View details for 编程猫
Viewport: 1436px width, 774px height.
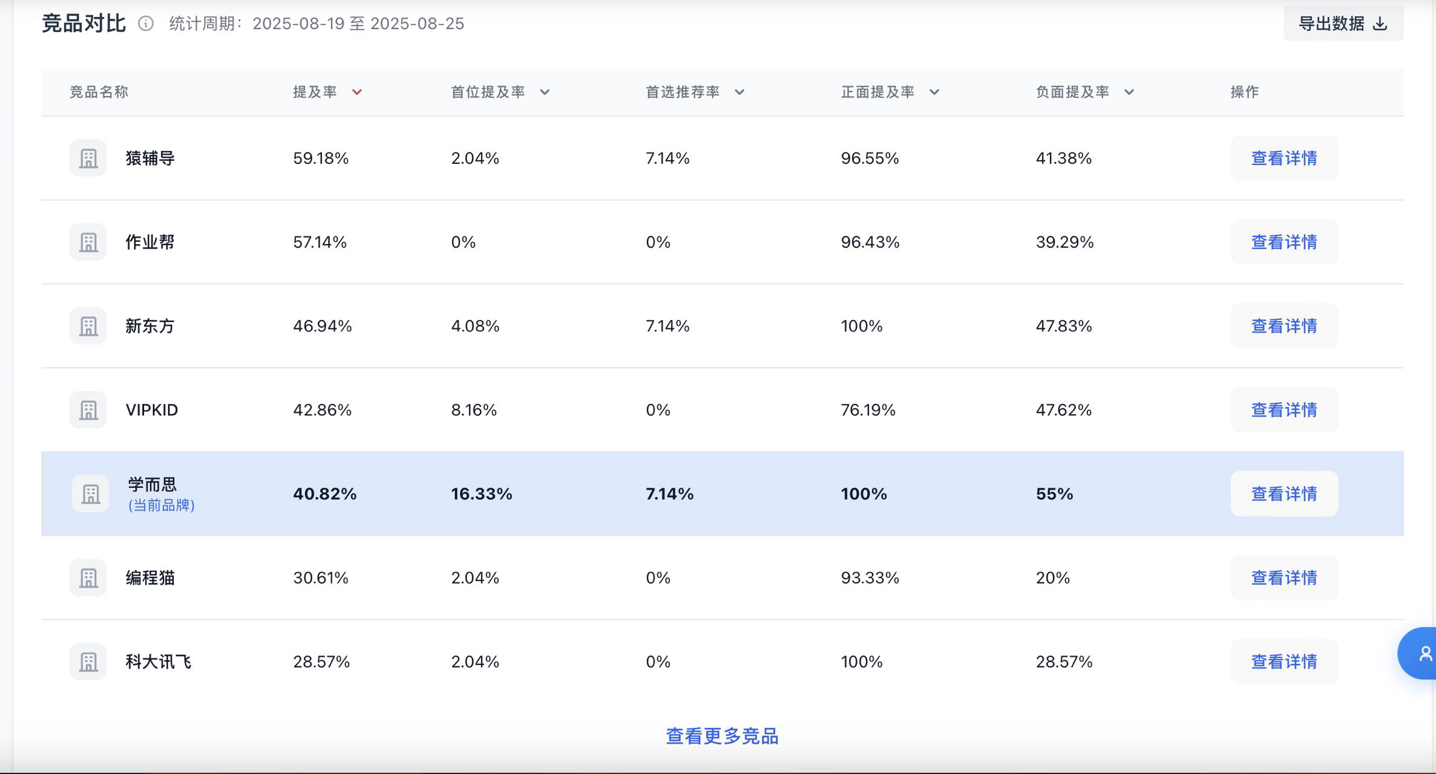click(x=1284, y=577)
